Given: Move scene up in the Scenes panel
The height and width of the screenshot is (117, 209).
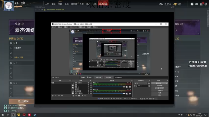Looking at the screenshot, I should pos(59,96).
